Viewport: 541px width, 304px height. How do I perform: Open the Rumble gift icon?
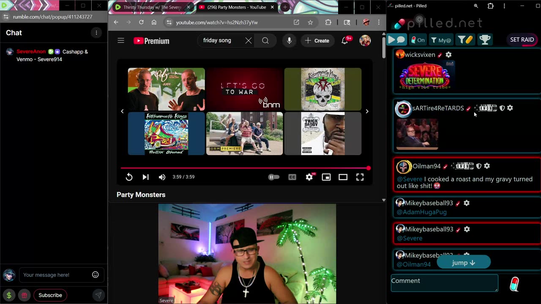[25, 295]
